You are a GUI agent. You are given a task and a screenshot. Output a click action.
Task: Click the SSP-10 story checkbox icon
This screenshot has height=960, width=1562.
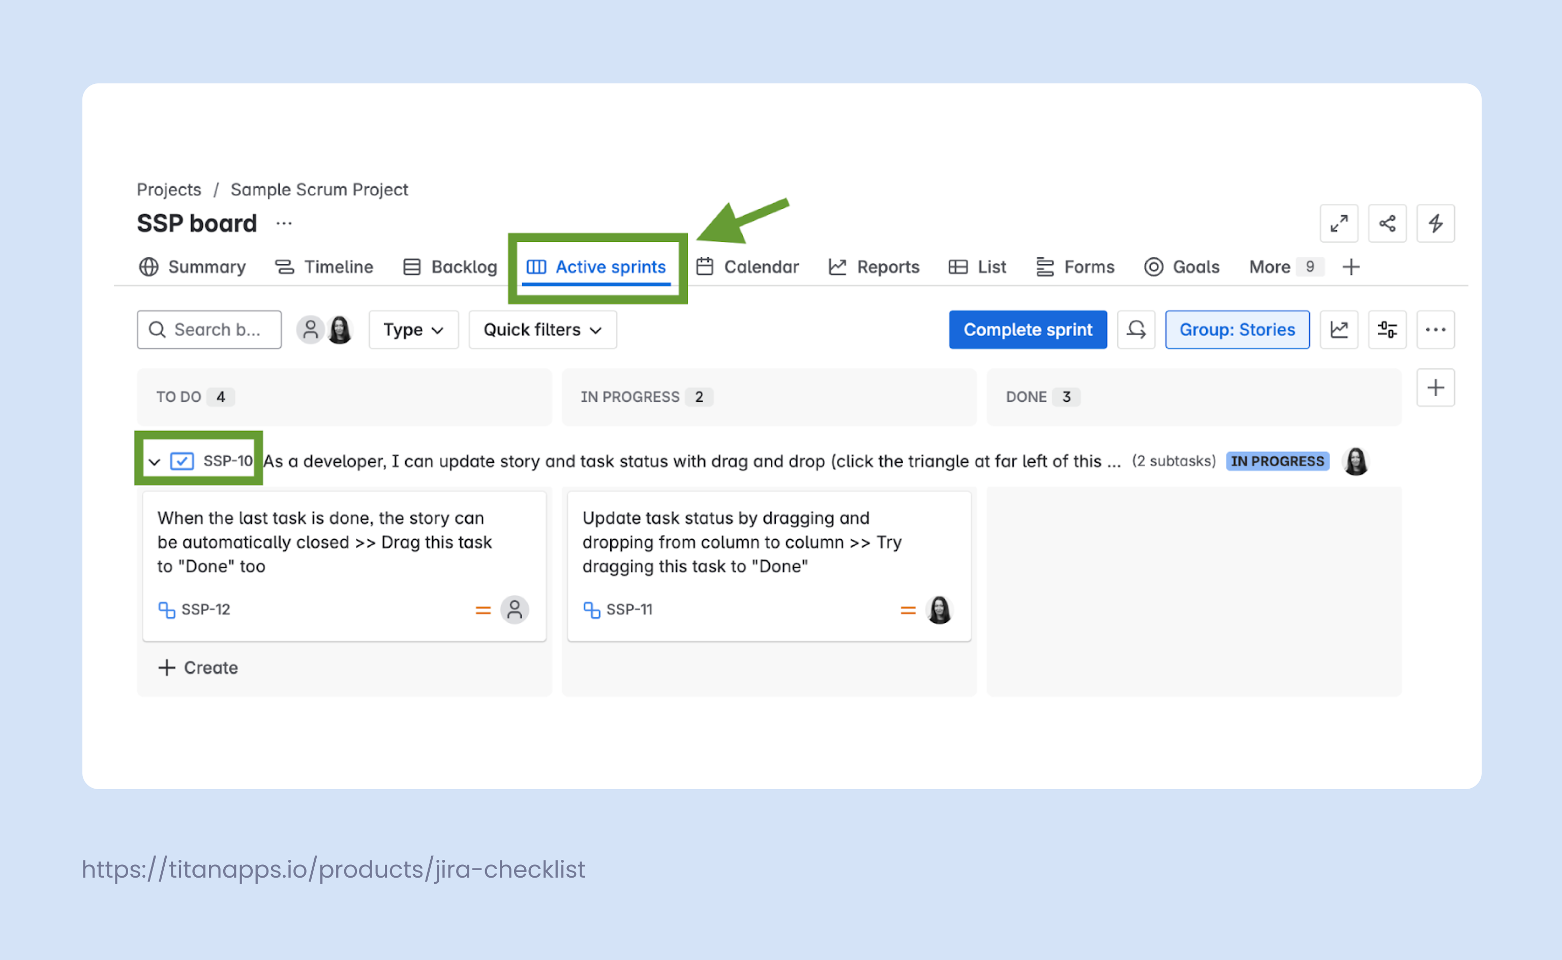(182, 461)
